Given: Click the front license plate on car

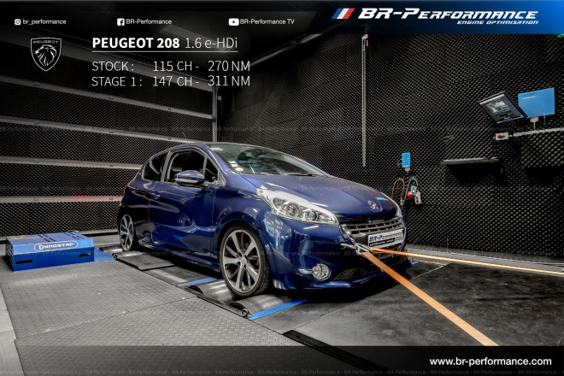Looking at the screenshot, I should [x=384, y=238].
